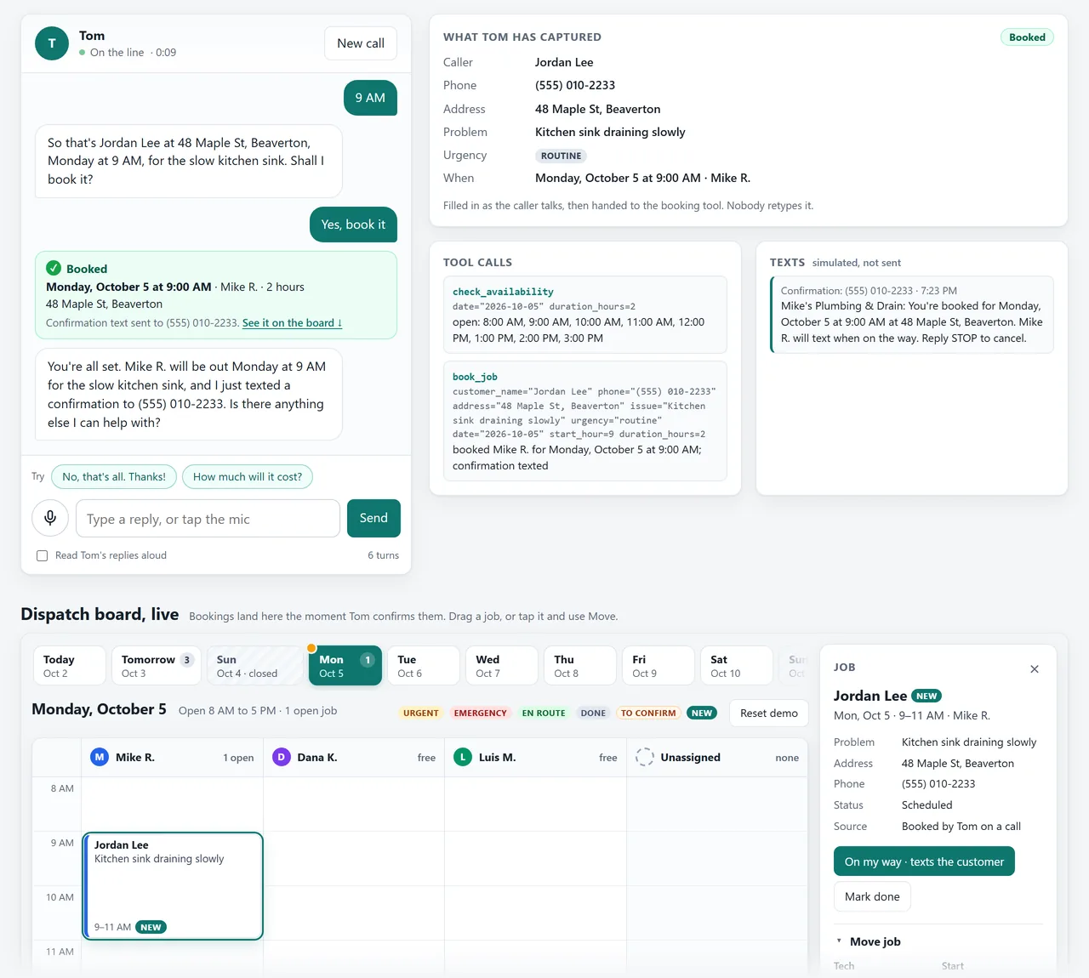1089x978 pixels.
Task: Click the Reset demo button
Action: (x=769, y=714)
